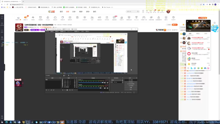Open transition properties gear in OBS

122,80
